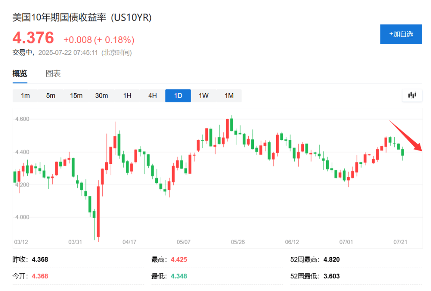Viewport: 431px width, 291px height.
Task: Click the 今开 value 4.368
Action: click(40, 276)
